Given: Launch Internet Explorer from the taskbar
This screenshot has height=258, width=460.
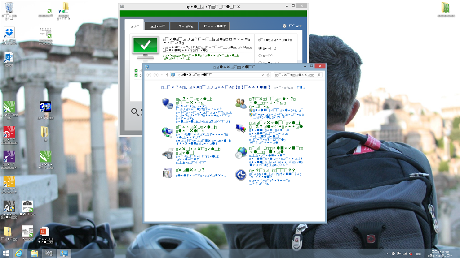Looking at the screenshot, I should pos(18,254).
